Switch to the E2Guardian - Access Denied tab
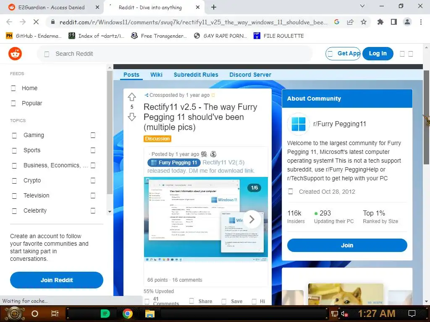The image size is (430, 322). pyautogui.click(x=52, y=8)
